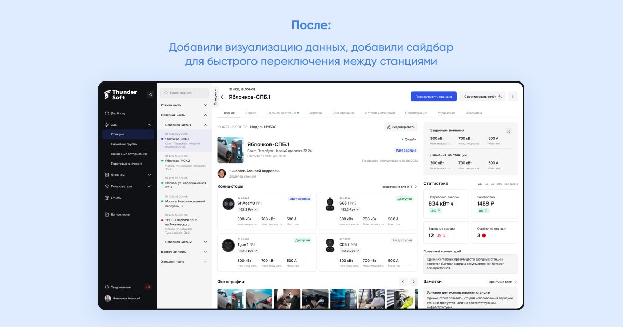The image size is (623, 327).
Task: Click the Поиск станции search field
Action: click(x=185, y=93)
